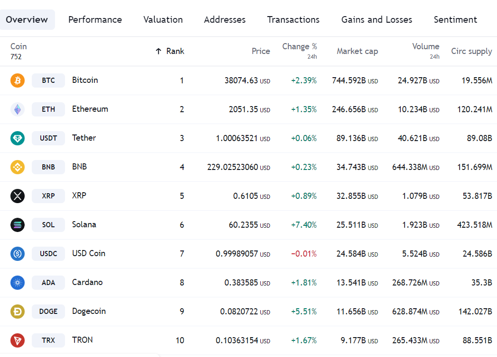Image resolution: width=497 pixels, height=357 pixels.
Task: Click the sort arrow beside Rank
Action: (x=158, y=51)
